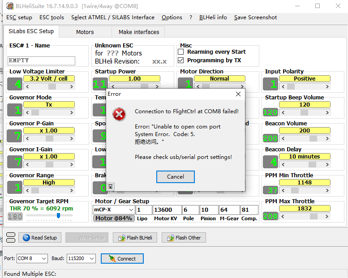Open the ? help menu

point(191,17)
